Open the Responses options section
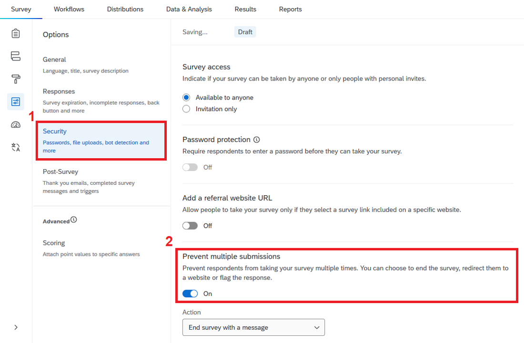The width and height of the screenshot is (524, 343). (59, 91)
